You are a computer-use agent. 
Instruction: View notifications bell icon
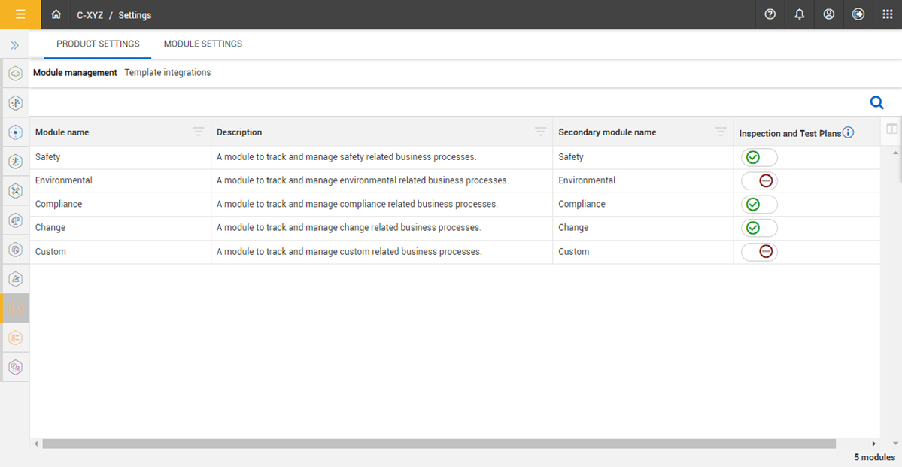tap(799, 14)
